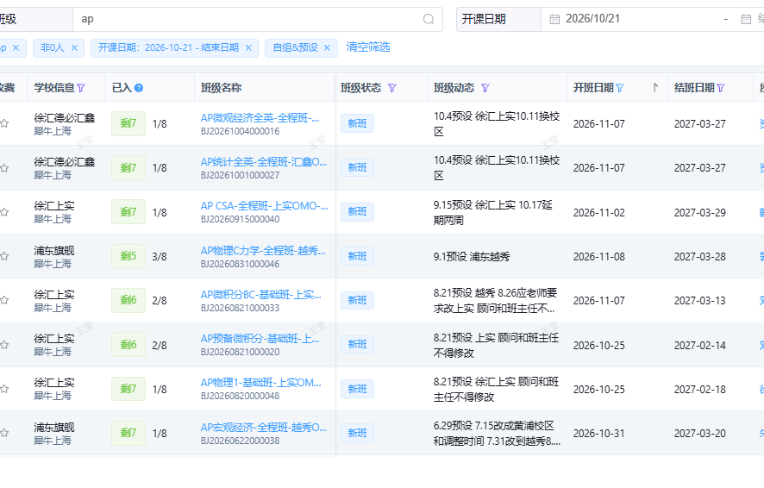Open the 班级动态 column filter
The height and width of the screenshot is (488, 764).
tap(485, 88)
